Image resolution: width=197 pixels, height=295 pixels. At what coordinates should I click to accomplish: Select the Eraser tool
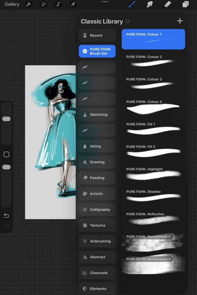[x=167, y=4]
